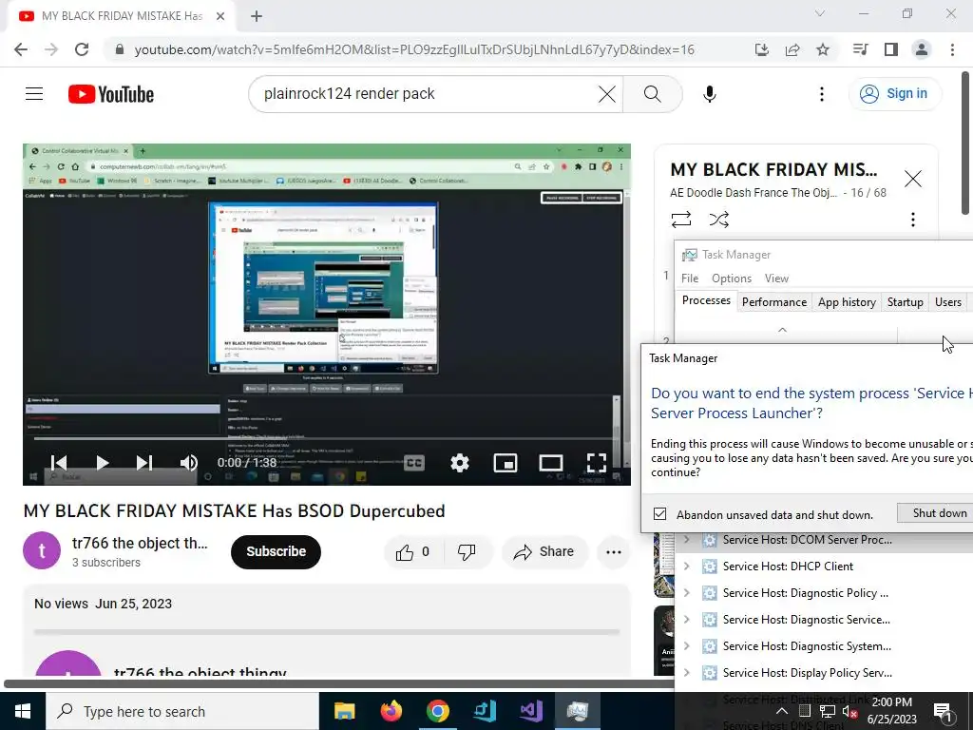This screenshot has width=973, height=730.
Task: Toggle closed captions CC button
Action: [x=414, y=463]
